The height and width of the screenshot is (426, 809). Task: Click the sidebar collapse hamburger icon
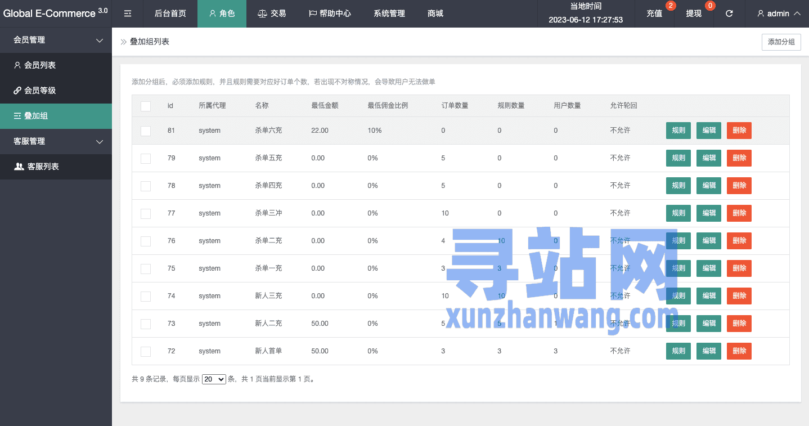click(x=128, y=14)
